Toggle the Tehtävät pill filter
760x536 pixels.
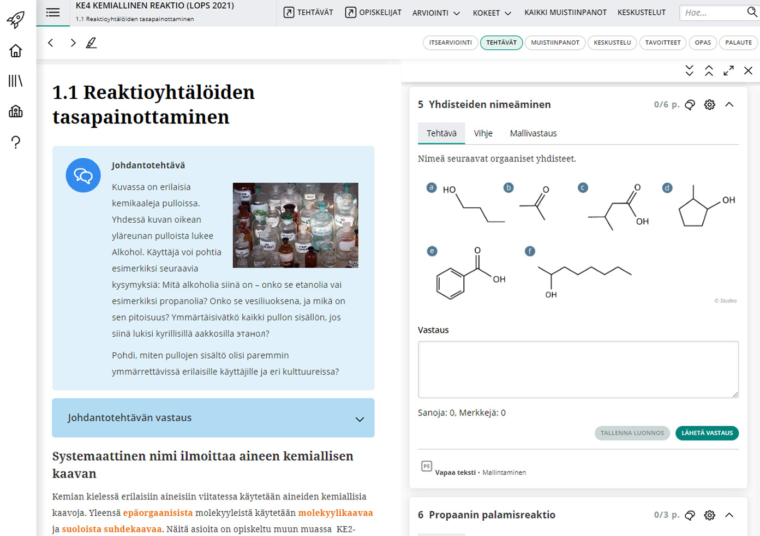pos(501,43)
